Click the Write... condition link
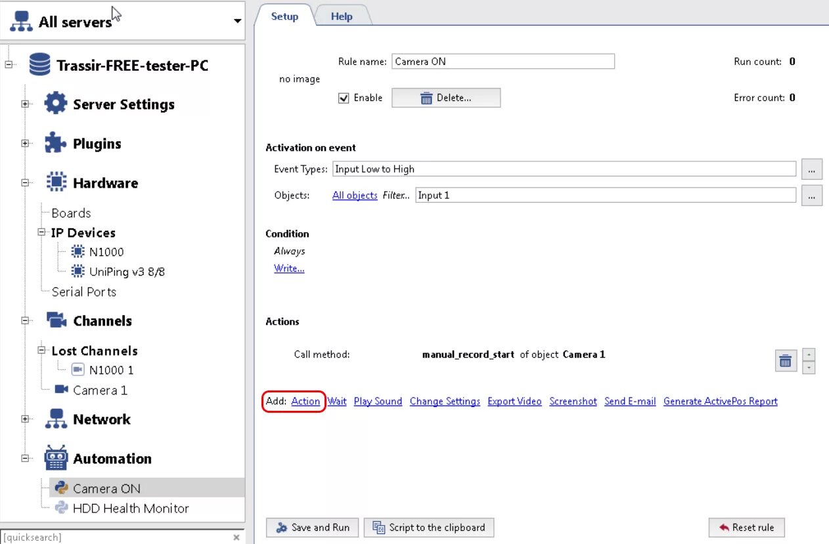 click(289, 268)
